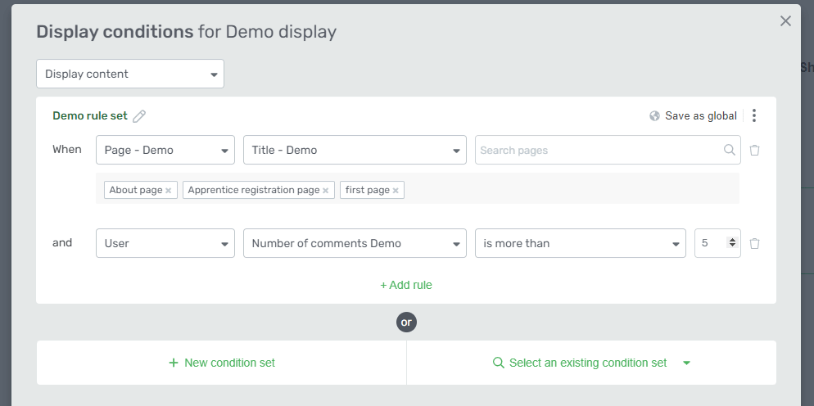Close the Display conditions dialog
Screen dimensions: 814x406
(785, 21)
